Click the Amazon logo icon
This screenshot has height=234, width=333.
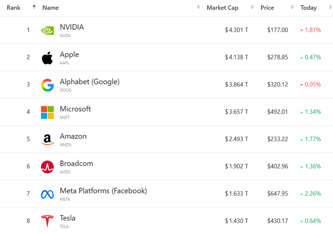click(47, 139)
